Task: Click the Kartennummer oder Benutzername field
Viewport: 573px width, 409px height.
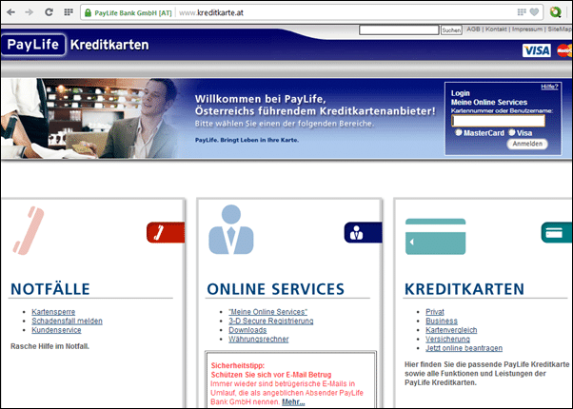Action: (499, 121)
